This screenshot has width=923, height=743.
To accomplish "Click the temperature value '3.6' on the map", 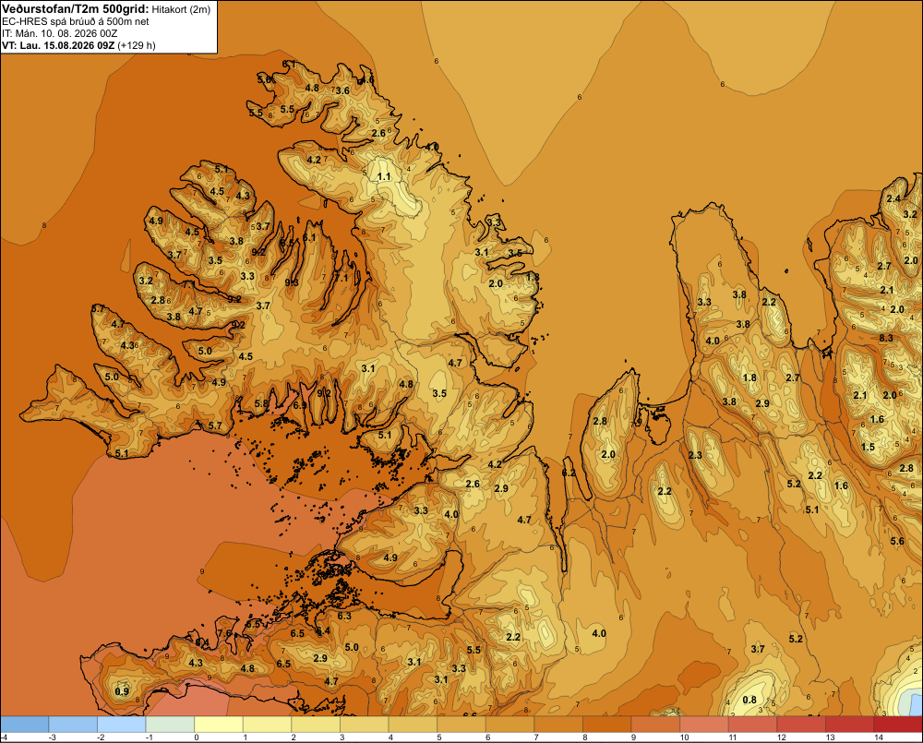I will point(342,90).
